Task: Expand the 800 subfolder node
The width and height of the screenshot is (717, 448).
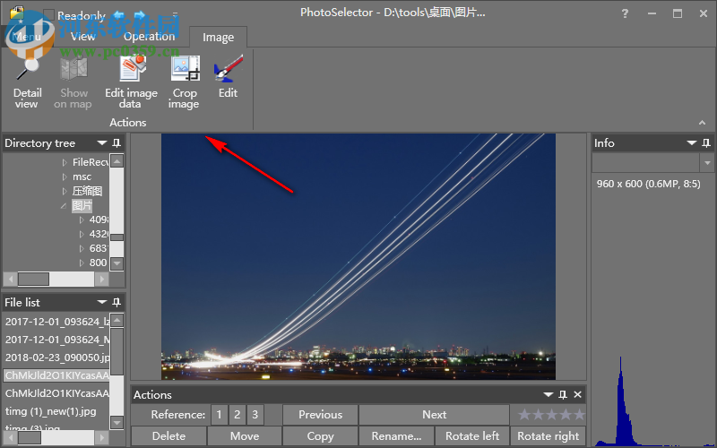Action: point(82,263)
